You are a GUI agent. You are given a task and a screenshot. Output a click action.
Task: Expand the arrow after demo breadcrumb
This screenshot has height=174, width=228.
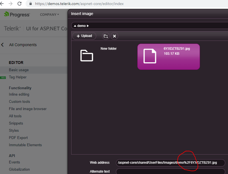click(x=88, y=26)
